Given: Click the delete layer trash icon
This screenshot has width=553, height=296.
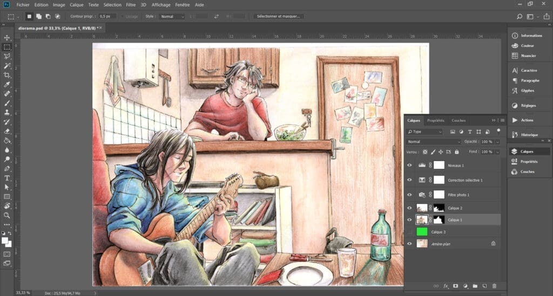Looking at the screenshot, I should point(494,286).
